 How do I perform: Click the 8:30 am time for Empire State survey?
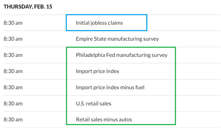tap(13, 39)
